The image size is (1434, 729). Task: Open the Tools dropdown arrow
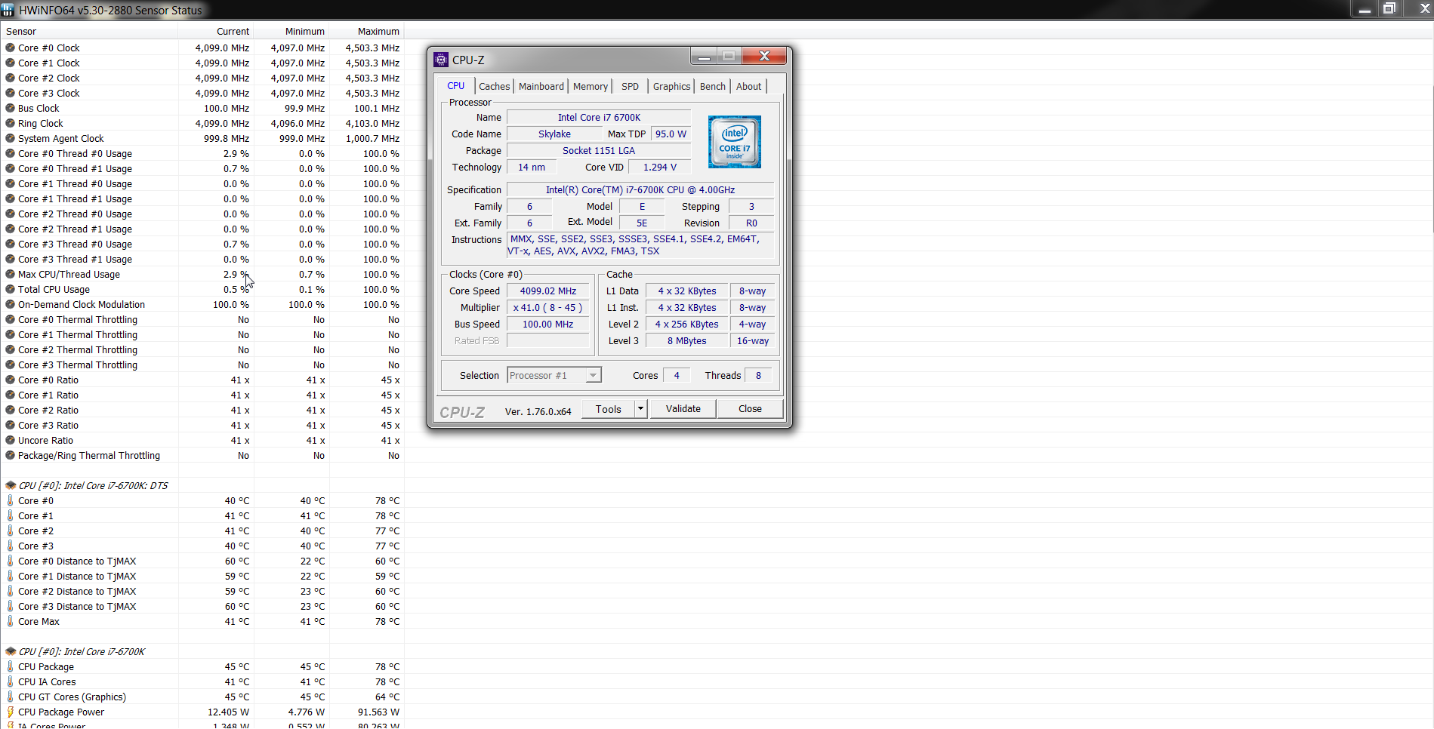(641, 409)
